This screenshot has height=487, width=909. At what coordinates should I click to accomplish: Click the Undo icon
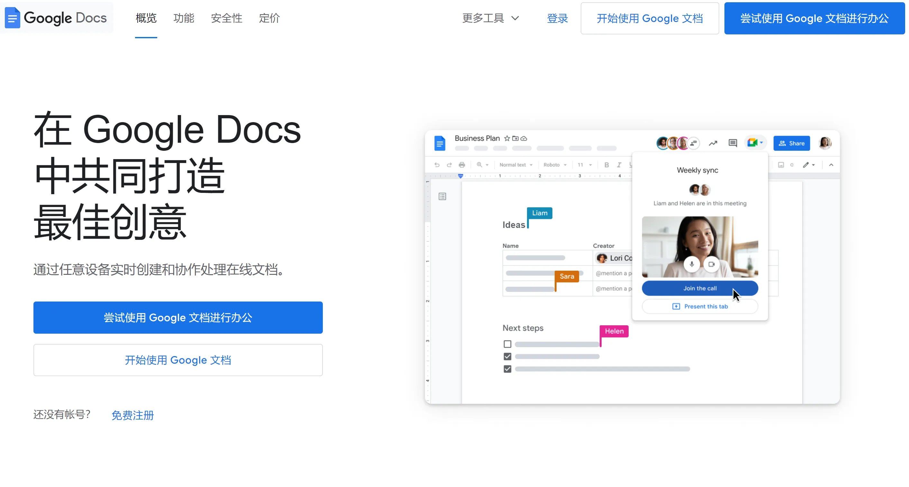click(437, 165)
